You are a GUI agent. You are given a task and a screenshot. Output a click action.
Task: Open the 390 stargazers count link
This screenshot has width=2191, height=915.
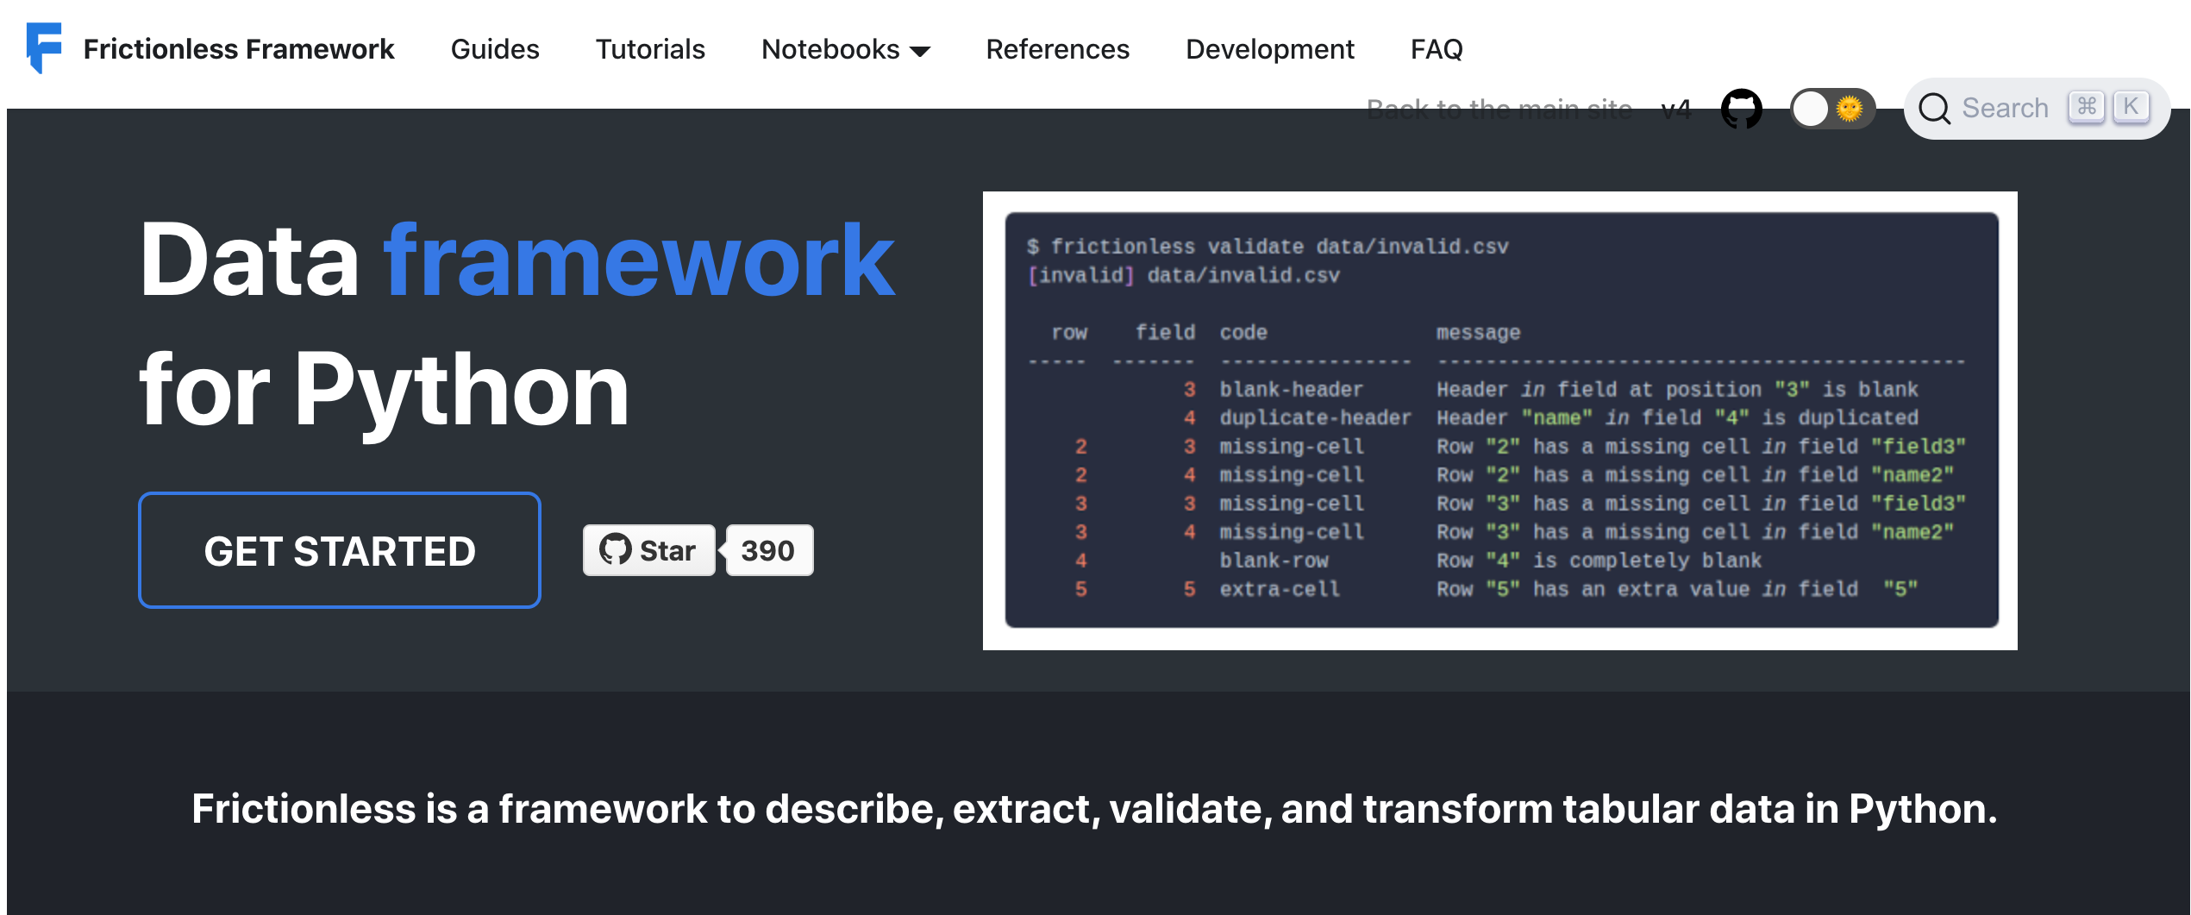click(x=768, y=550)
